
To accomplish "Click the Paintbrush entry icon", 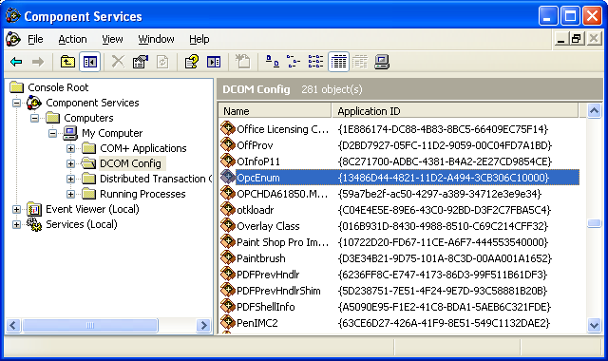I will pos(228,257).
